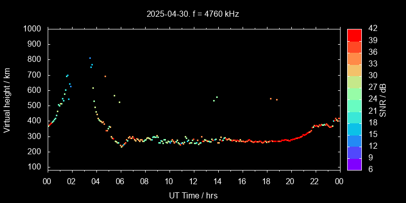Select the 20 tick on the time axis
Image resolution: width=406 pixels, height=203 pixels.
tap(290, 181)
